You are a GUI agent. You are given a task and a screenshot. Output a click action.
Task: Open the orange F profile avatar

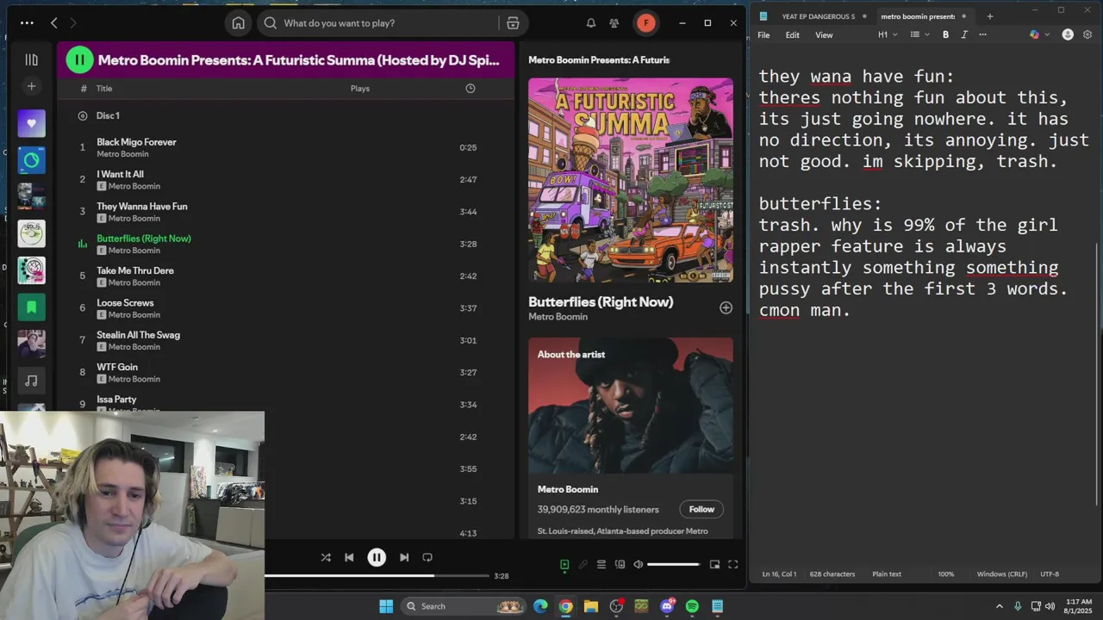[645, 23]
